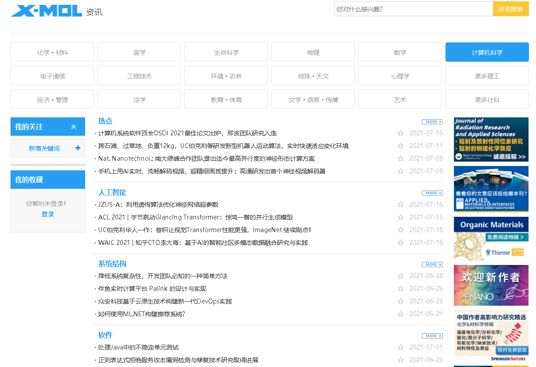The height and width of the screenshot is (367, 536).
Task: Click inside the search input field
Action: (413, 8)
